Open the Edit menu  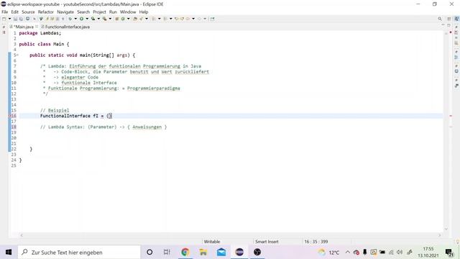[x=14, y=12]
